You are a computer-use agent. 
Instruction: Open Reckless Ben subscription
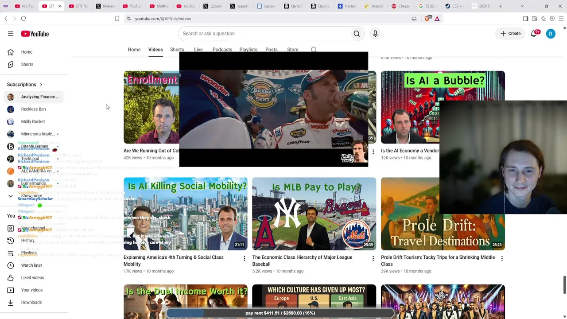33,109
